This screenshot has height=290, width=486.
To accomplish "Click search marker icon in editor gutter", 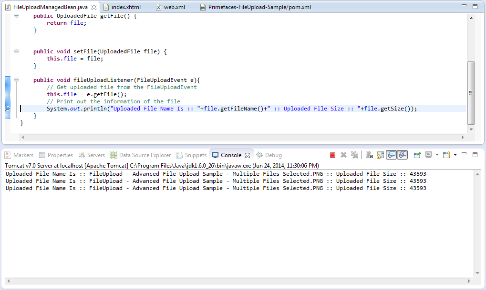I will click(7, 109).
